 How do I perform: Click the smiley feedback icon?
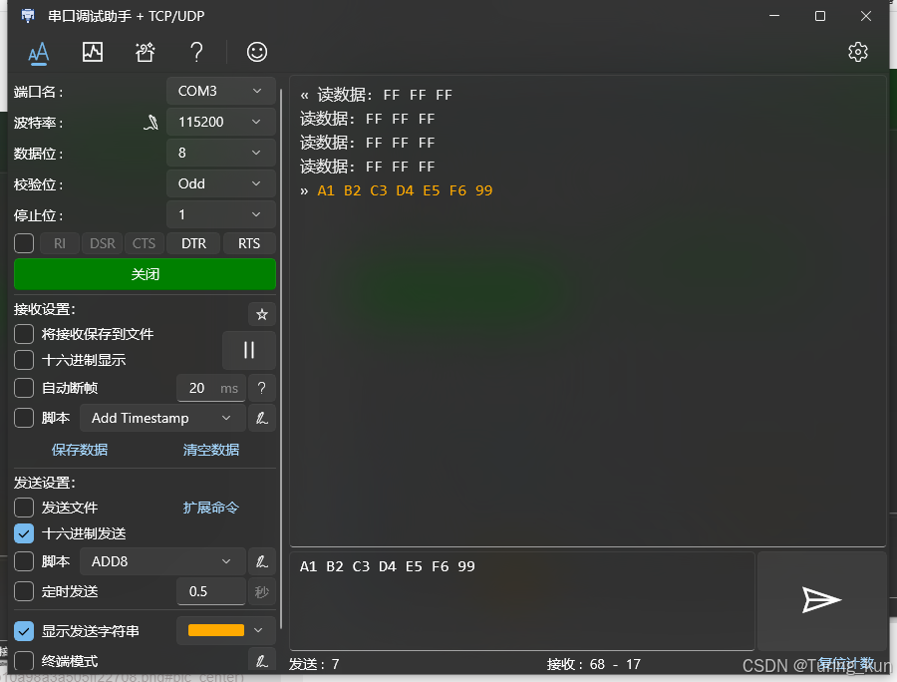tap(257, 52)
